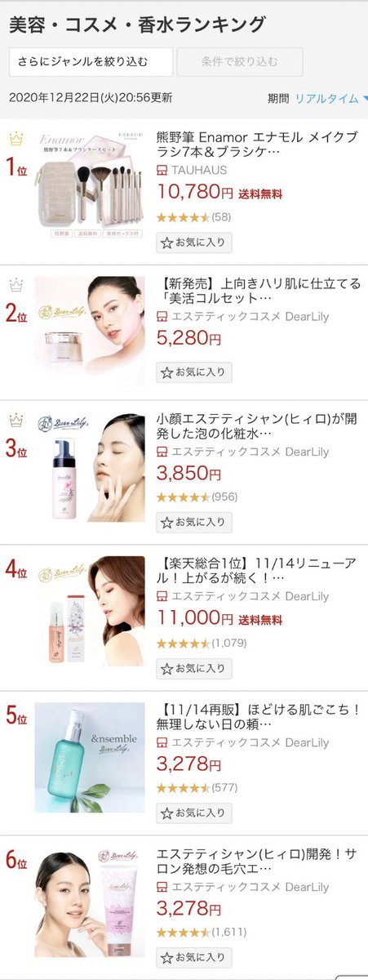Open the rank 3 foam lotion thumbnail
Viewport: 368px width, 980px height.
point(90,469)
